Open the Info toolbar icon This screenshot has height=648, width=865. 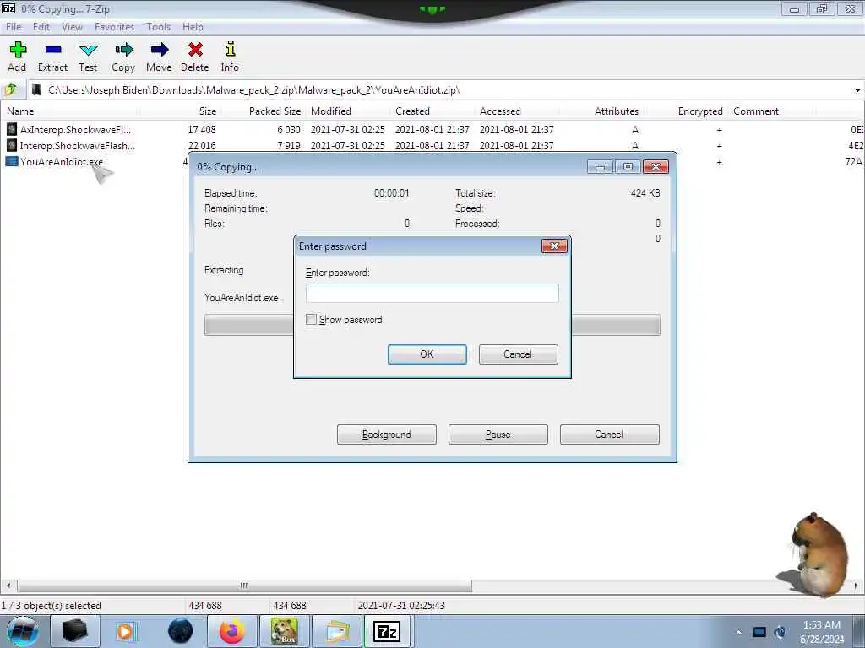231,49
